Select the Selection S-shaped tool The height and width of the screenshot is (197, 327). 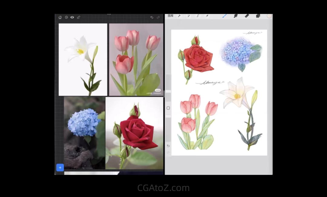[x=198, y=16]
